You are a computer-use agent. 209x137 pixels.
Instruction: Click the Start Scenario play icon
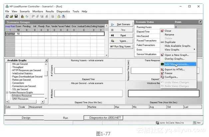[x=112, y=24]
